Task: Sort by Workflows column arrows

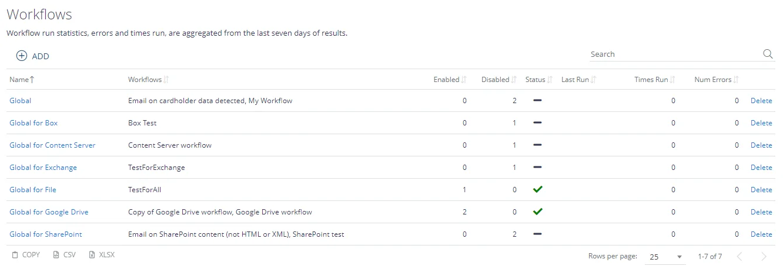Action: [166, 80]
